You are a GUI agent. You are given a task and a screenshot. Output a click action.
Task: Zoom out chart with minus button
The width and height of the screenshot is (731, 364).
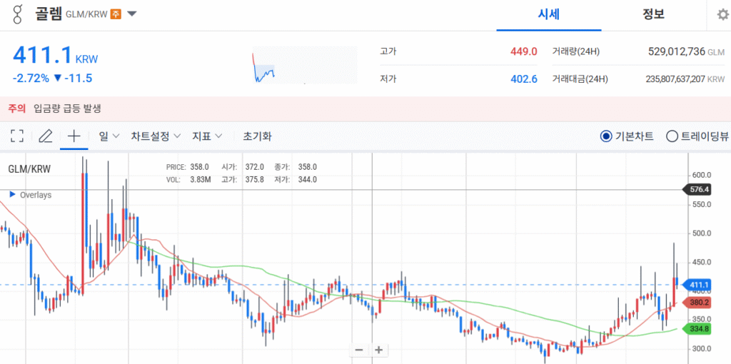click(358, 350)
